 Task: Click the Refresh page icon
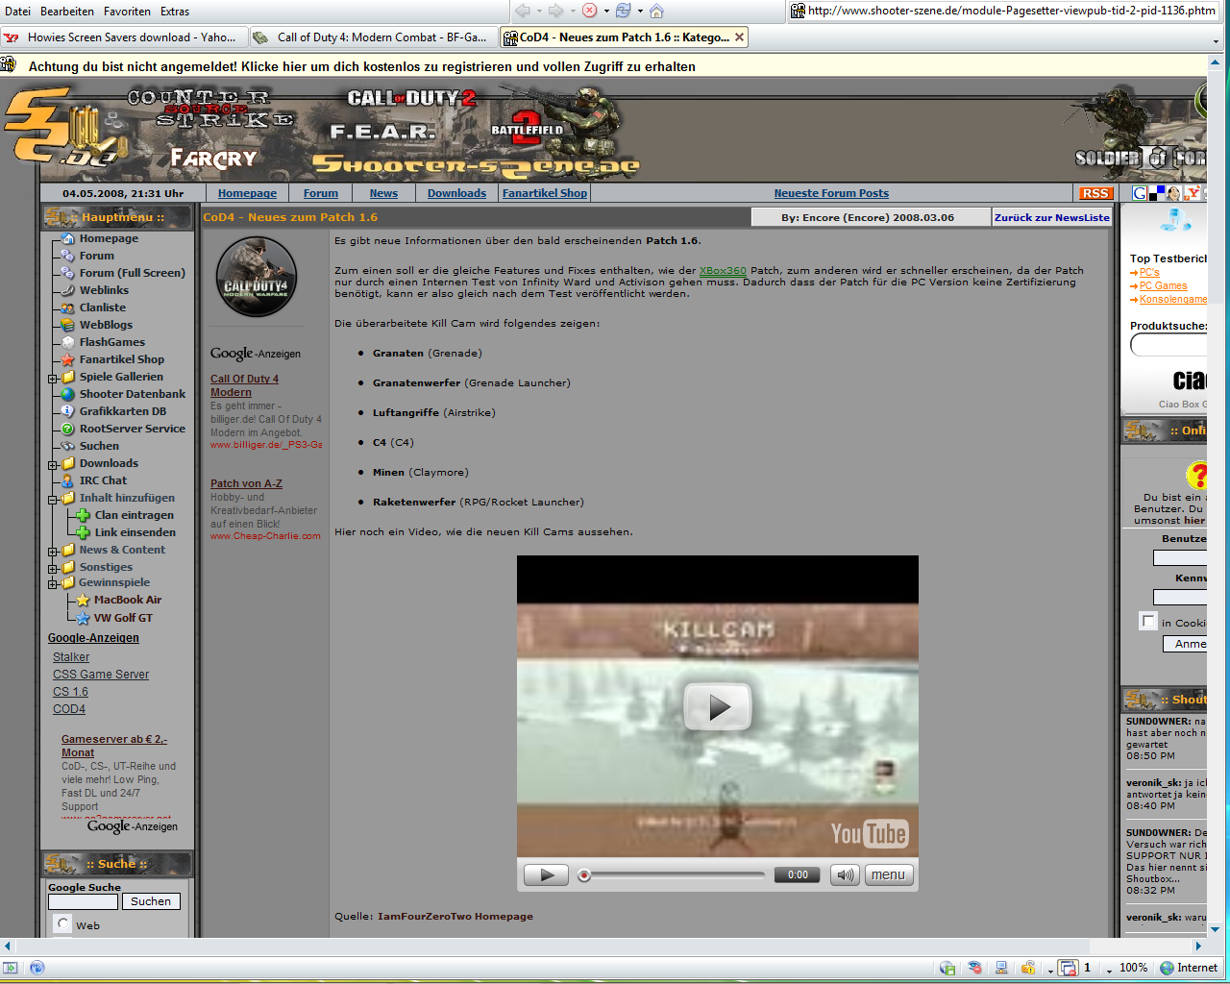(x=624, y=11)
